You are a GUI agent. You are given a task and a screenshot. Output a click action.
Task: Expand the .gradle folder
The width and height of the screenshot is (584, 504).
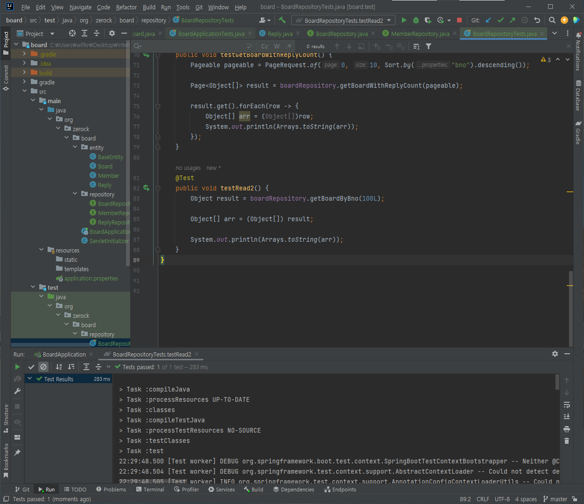tap(24, 54)
